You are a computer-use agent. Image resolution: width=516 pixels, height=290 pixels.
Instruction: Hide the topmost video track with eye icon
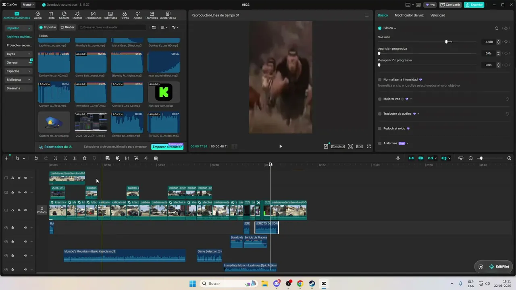[x=19, y=178]
